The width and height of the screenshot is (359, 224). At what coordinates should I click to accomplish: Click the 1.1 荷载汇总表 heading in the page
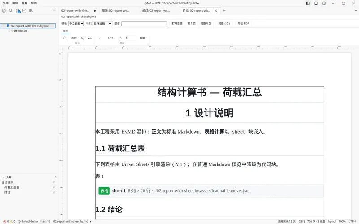coord(120,149)
